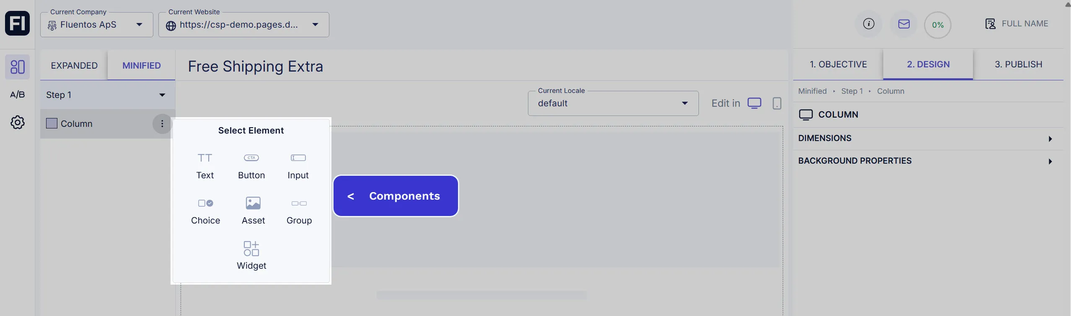The image size is (1071, 316).
Task: Open the Column three-dot options menu
Action: 162,123
